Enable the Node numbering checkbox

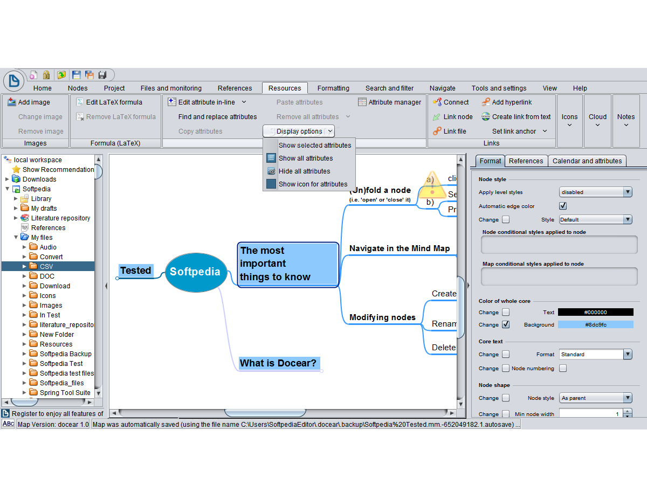pos(563,369)
